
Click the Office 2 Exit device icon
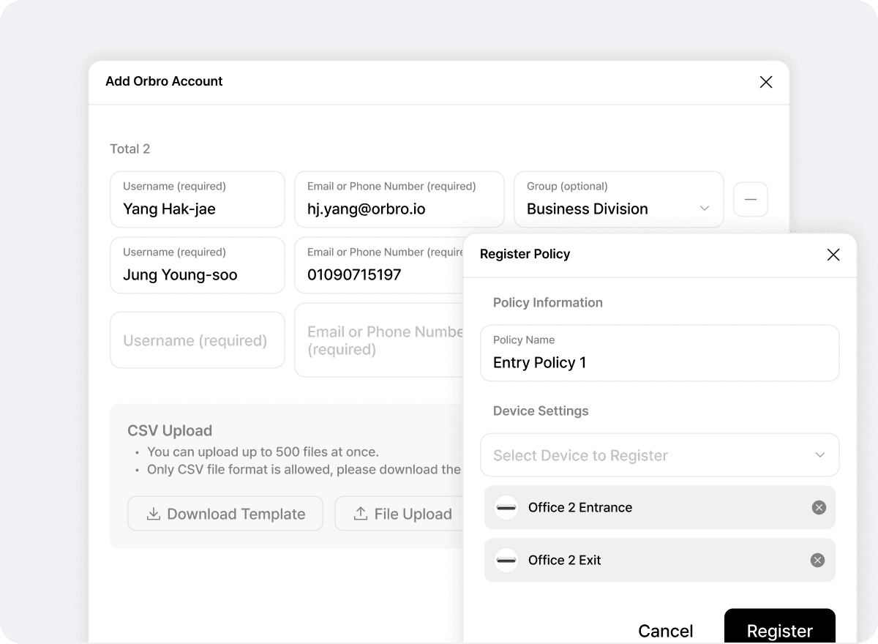tap(506, 560)
